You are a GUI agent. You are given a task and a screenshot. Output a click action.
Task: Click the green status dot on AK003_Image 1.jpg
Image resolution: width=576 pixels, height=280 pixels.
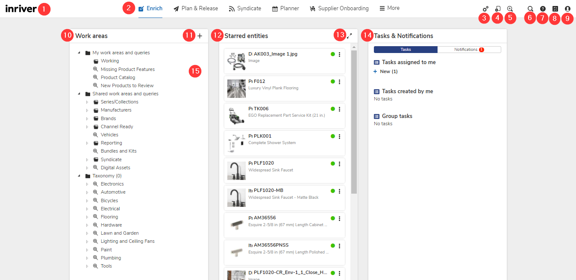(333, 54)
